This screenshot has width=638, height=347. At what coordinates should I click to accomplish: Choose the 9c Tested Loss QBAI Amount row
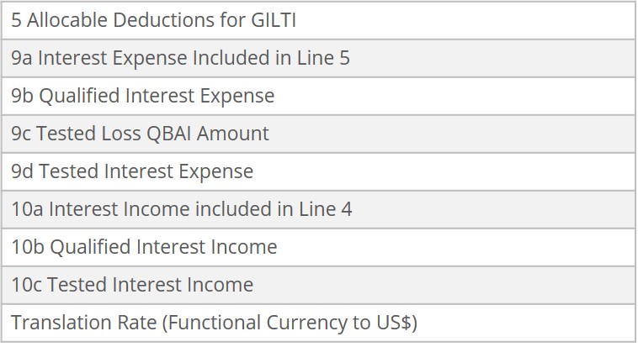coord(318,134)
